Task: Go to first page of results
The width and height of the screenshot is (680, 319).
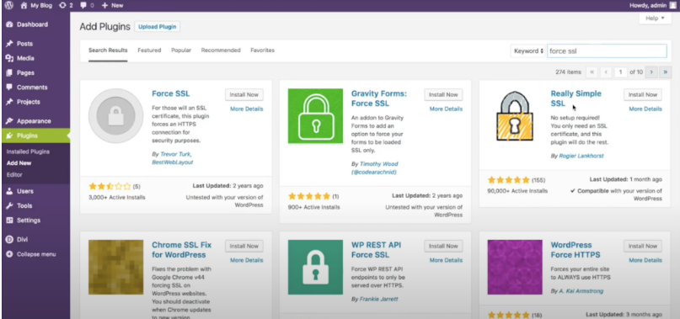Action: [x=592, y=72]
